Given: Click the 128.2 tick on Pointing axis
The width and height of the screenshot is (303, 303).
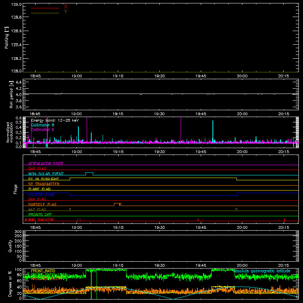Looking at the screenshot, I should pyautogui.click(x=16, y=58).
